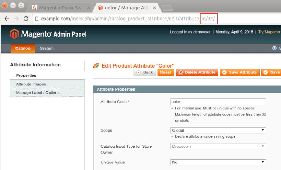
Task: Click the partially visible Save button at right edge
Action: pyautogui.click(x=271, y=72)
